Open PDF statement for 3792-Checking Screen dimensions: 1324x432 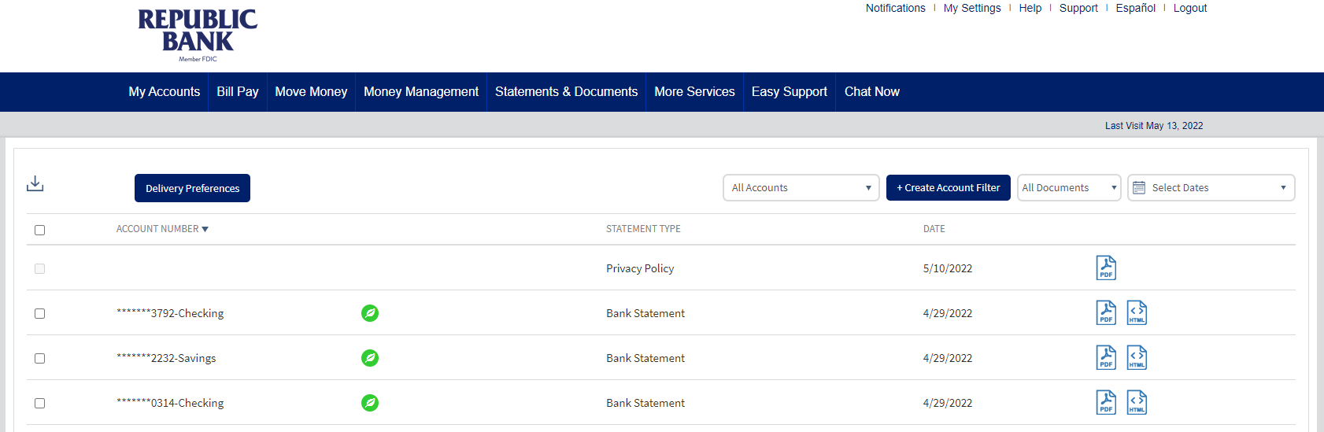[1106, 313]
